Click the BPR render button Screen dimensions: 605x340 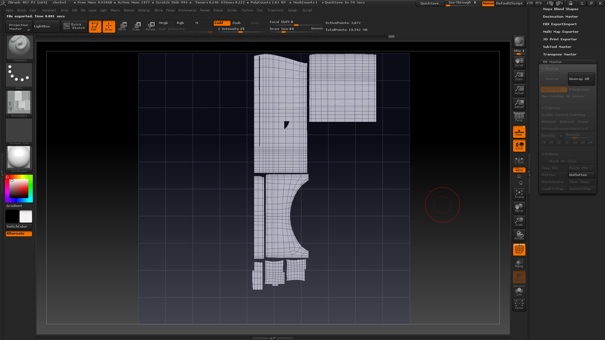(519, 42)
